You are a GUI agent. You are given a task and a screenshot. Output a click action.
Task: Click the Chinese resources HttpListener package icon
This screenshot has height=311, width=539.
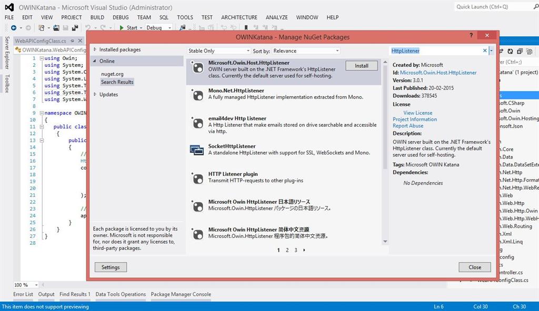pos(198,234)
